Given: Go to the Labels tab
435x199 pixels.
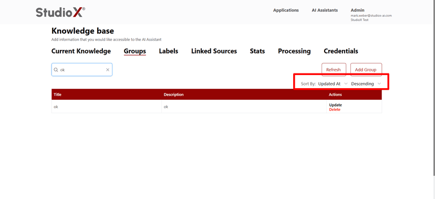Looking at the screenshot, I should coord(169,51).
